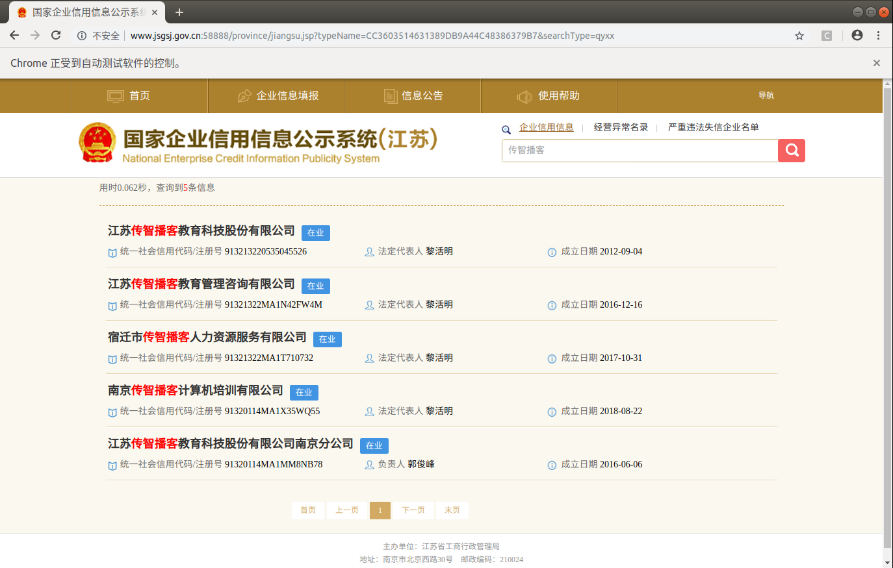The height and width of the screenshot is (568, 893).
Task: Click 在业 badge of 教育管理咨询 company
Action: [x=316, y=286]
